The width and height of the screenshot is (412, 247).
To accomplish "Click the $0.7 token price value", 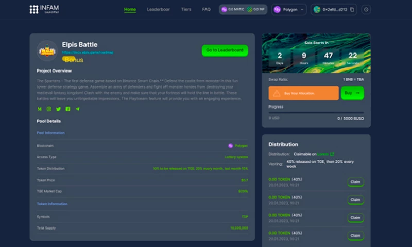I will pyautogui.click(x=244, y=180).
